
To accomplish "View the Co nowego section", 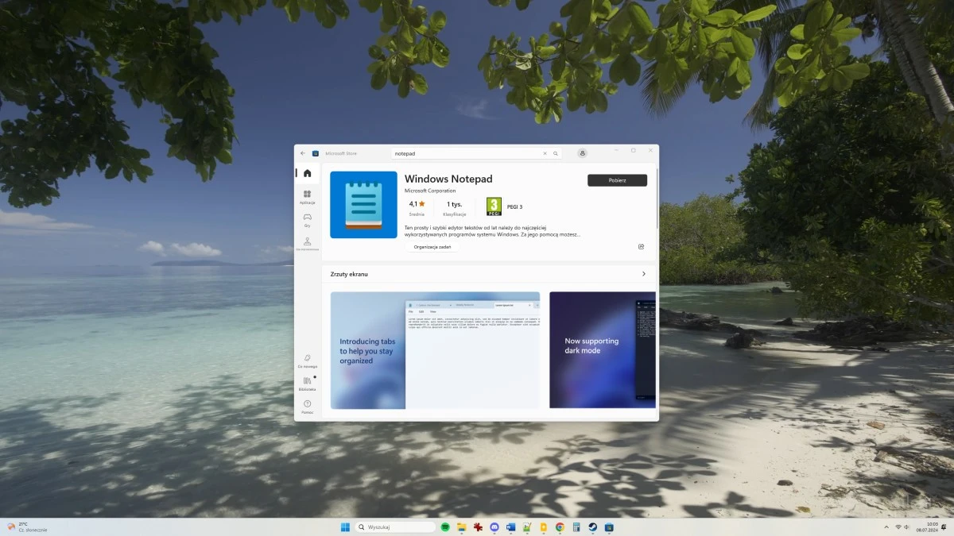I will point(307,361).
